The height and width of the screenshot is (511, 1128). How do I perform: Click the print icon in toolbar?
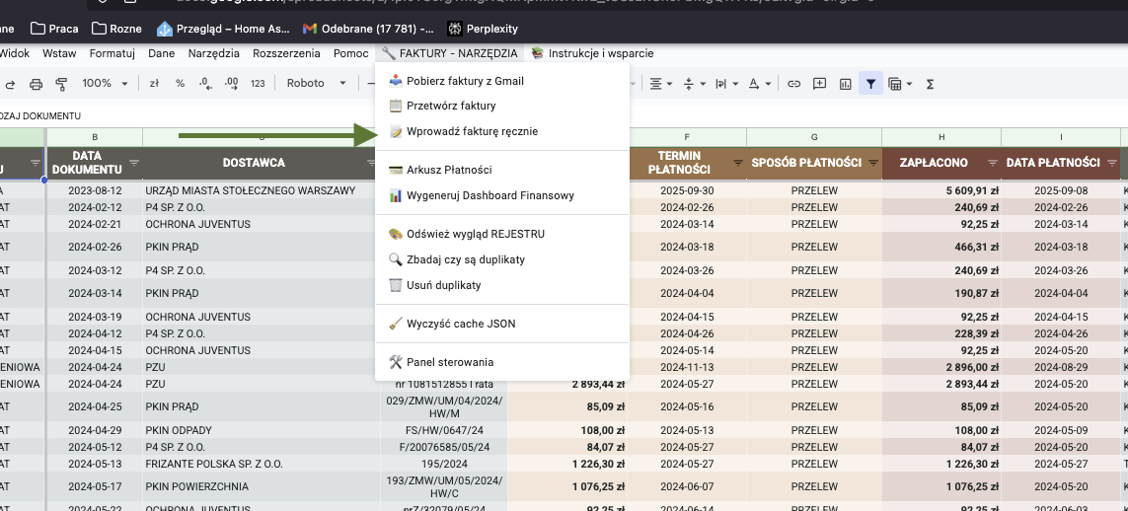point(37,84)
